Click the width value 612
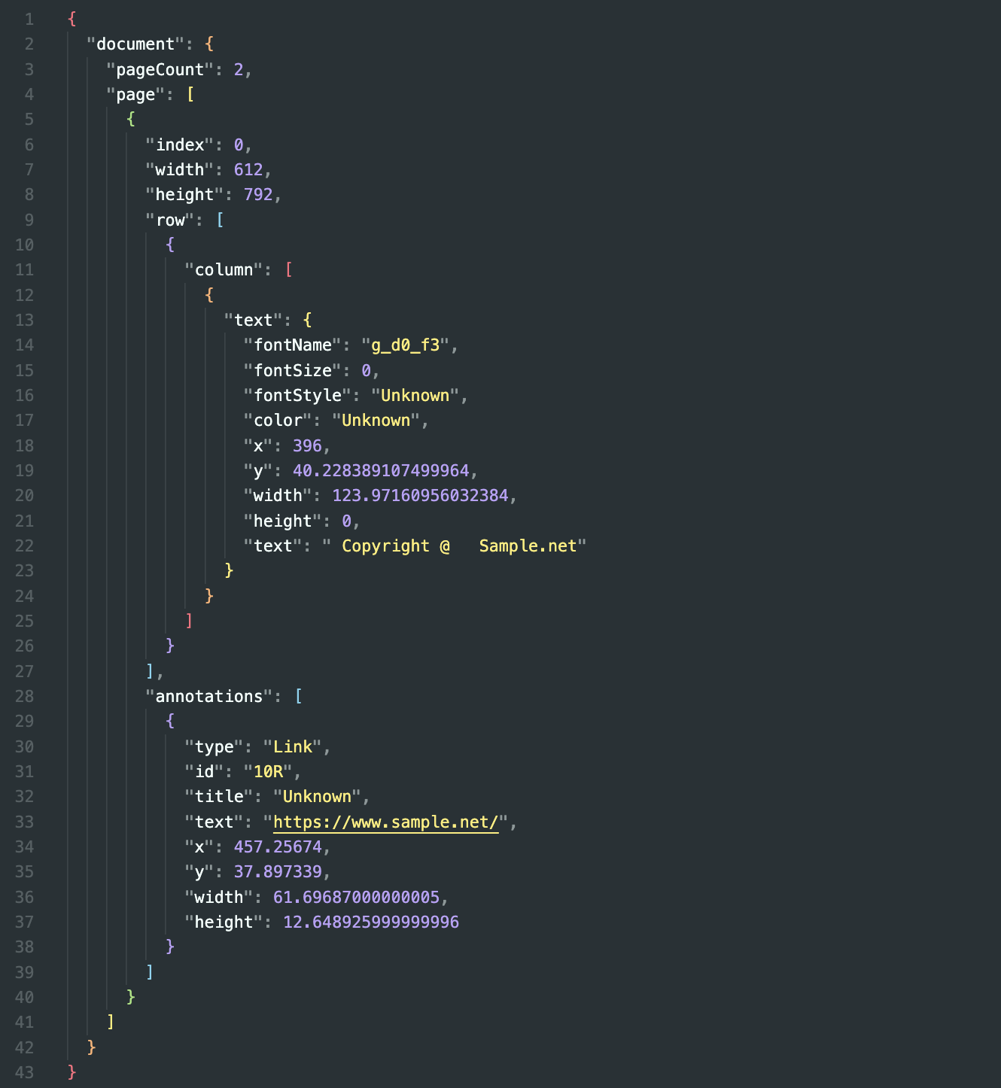The image size is (1001, 1088). pyautogui.click(x=248, y=169)
